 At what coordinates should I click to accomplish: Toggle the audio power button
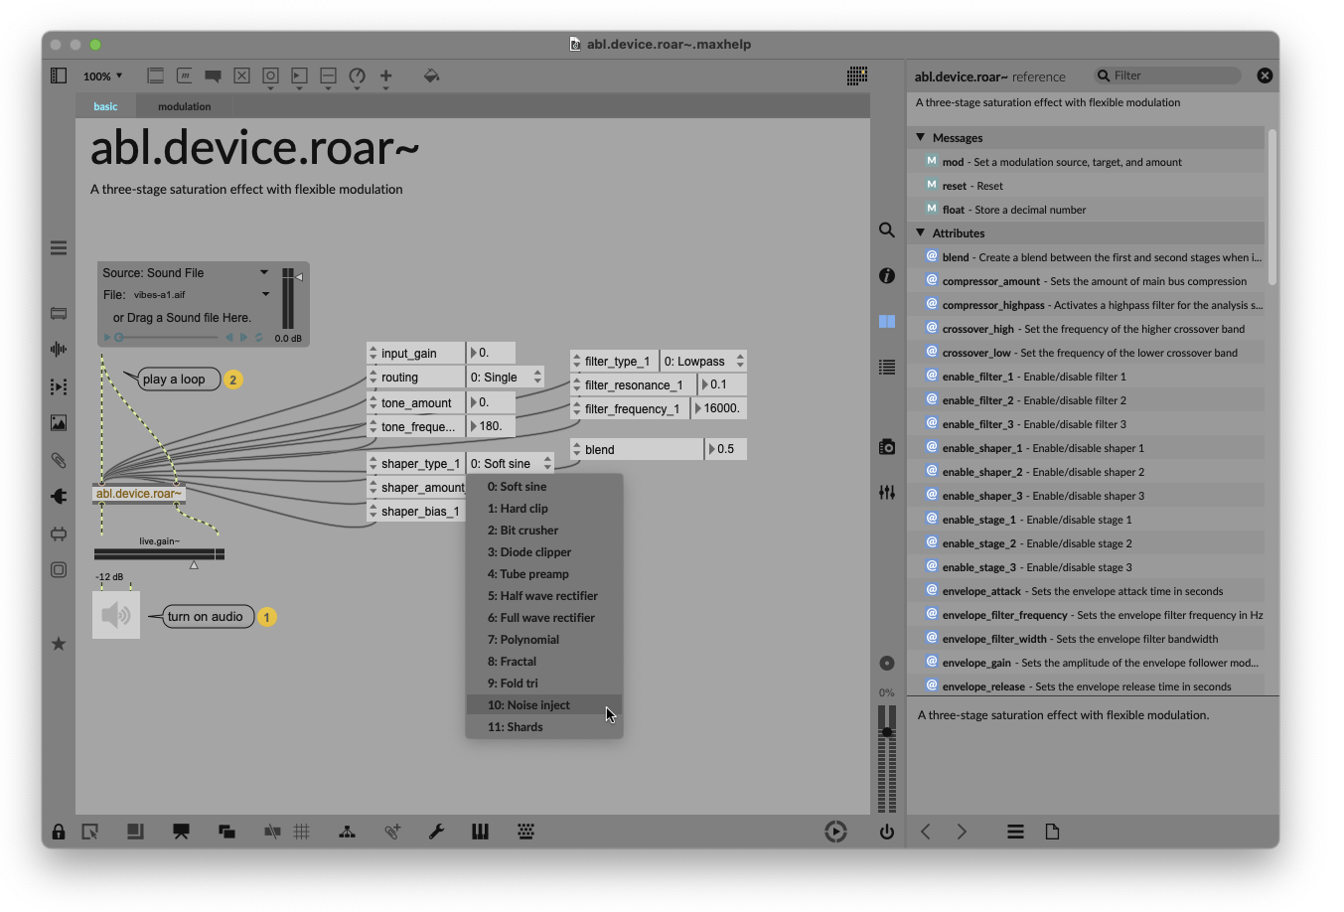pyautogui.click(x=886, y=832)
